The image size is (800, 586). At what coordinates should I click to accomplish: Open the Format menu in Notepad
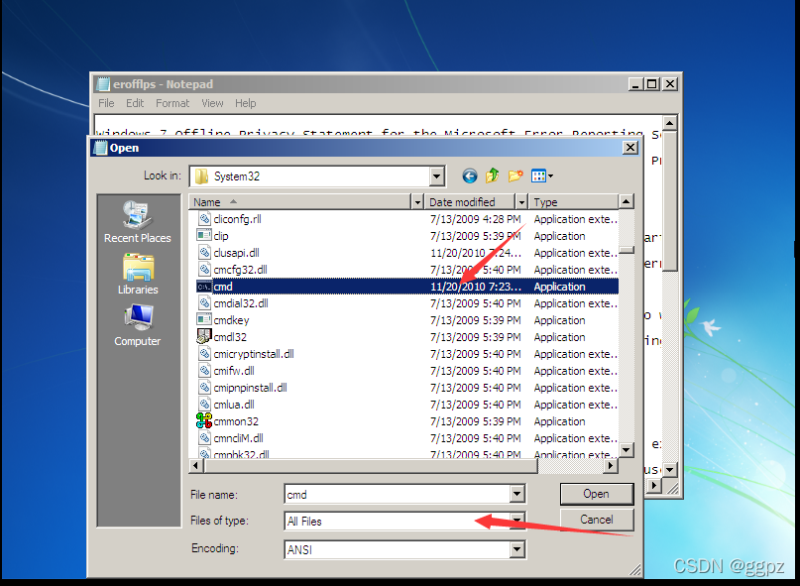[x=172, y=103]
